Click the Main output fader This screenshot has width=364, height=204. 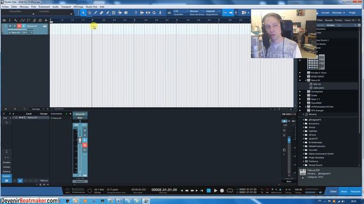coord(289,140)
